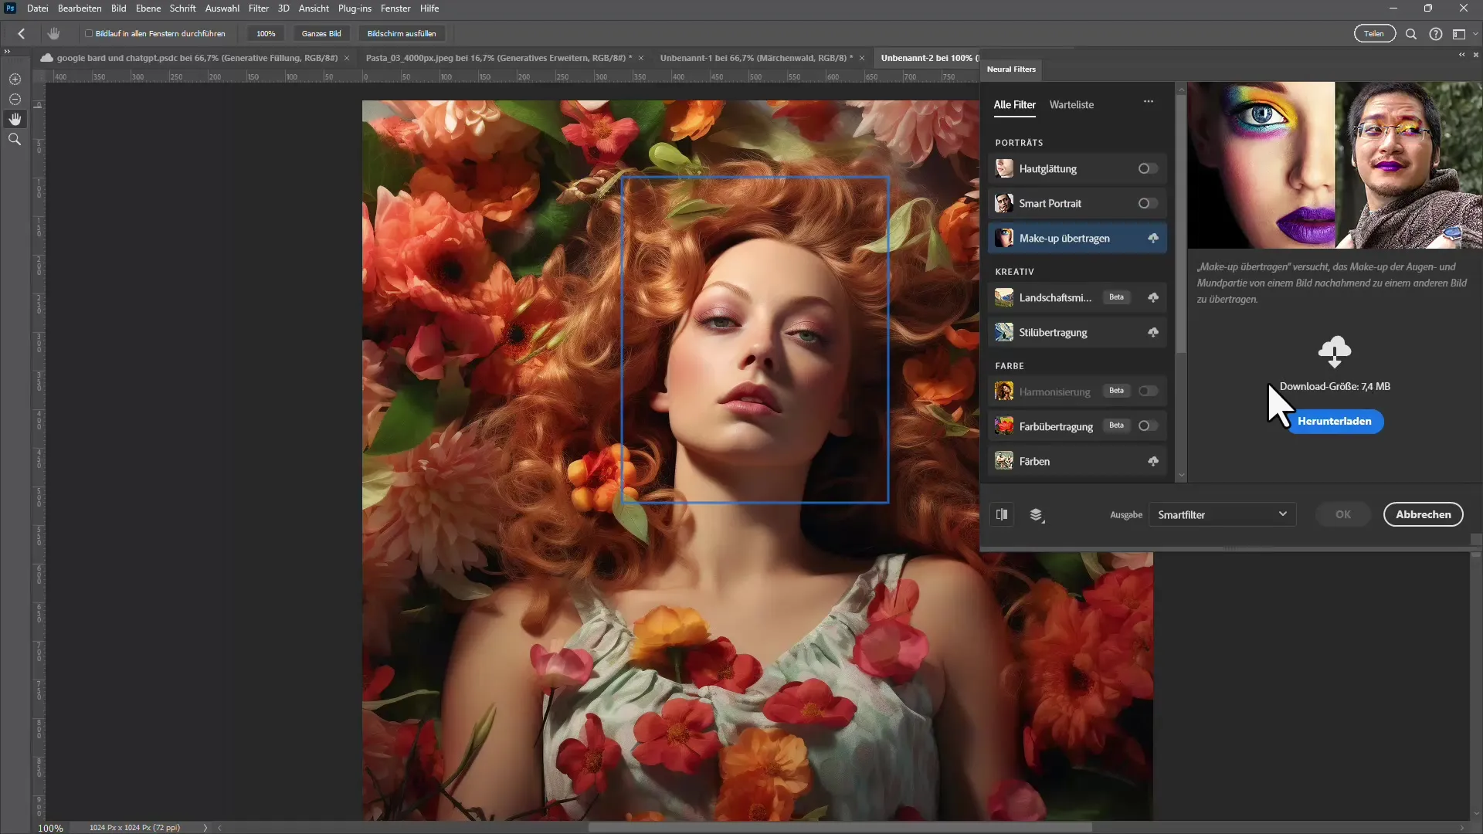The width and height of the screenshot is (1483, 834).
Task: Click the download cloud icon for Stilübertragung
Action: click(x=1153, y=332)
